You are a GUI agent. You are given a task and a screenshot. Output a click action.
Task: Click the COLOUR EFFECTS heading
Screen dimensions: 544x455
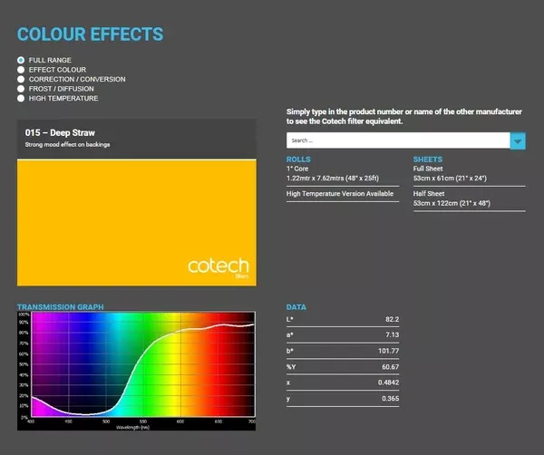(90, 34)
